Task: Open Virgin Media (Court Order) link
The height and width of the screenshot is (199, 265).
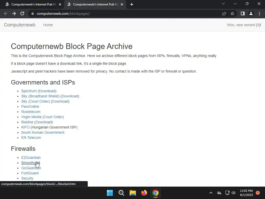Action: click(42, 117)
